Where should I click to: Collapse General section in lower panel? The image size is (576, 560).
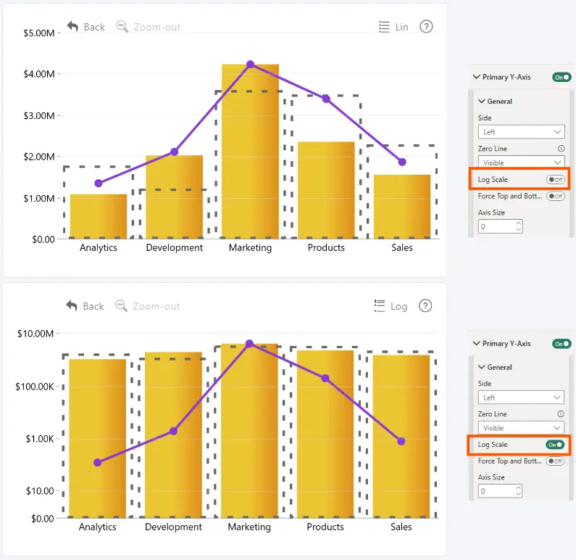(x=482, y=367)
